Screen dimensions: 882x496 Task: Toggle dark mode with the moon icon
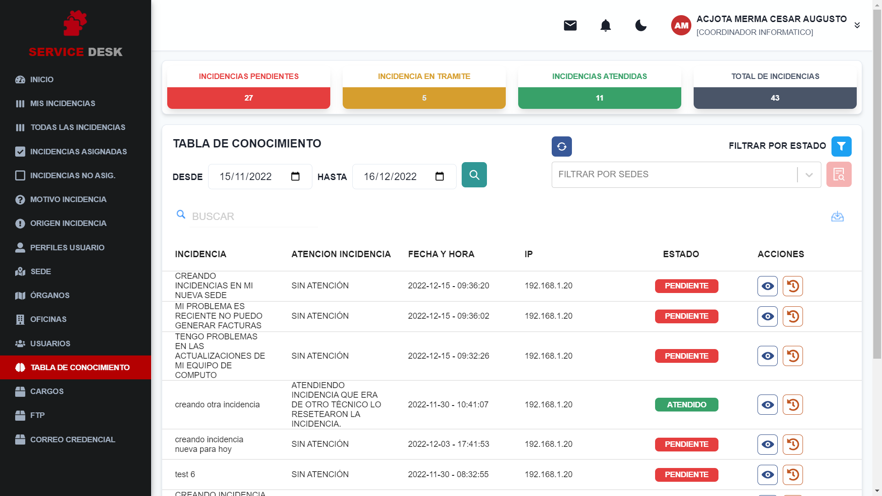pos(640,26)
